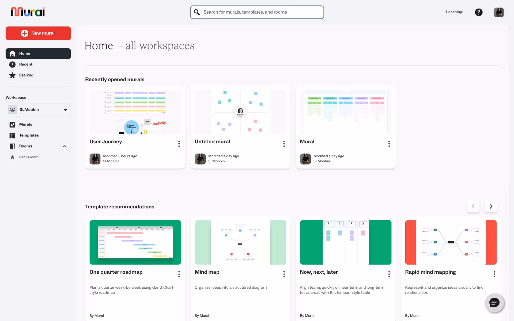Screen dimensions: 514x321
Task: Open the Templates section
Action: tap(29, 135)
